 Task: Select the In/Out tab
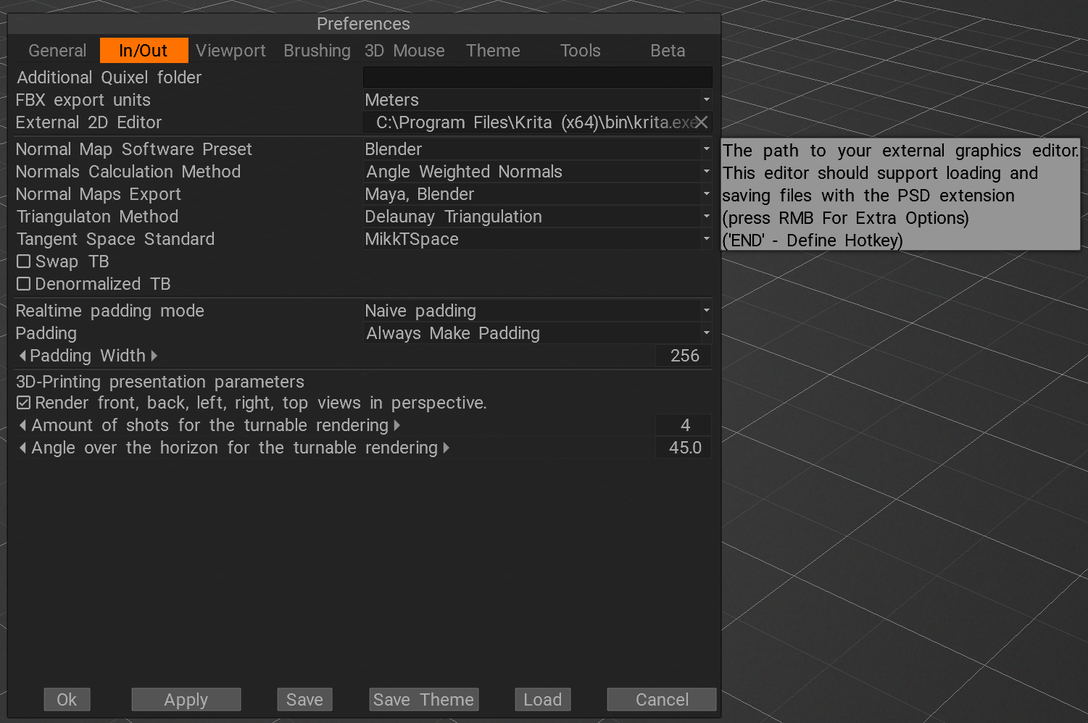(144, 51)
